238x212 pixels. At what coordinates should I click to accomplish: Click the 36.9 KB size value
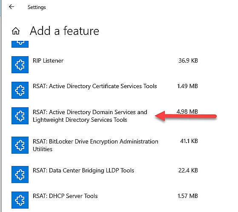(188, 60)
